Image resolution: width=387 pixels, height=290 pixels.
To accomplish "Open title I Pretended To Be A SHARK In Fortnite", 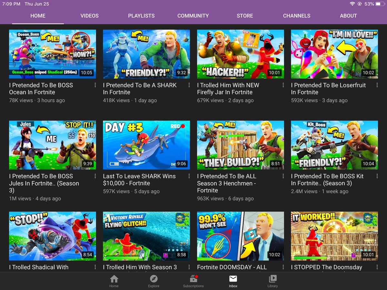I will 140,89.
